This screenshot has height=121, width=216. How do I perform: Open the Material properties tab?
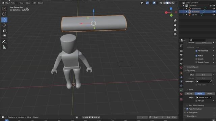coord(181,94)
